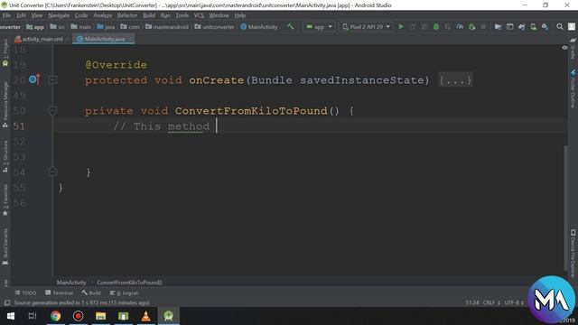Open Chrome from the Windows taskbar
578x325 pixels.
pos(55,316)
